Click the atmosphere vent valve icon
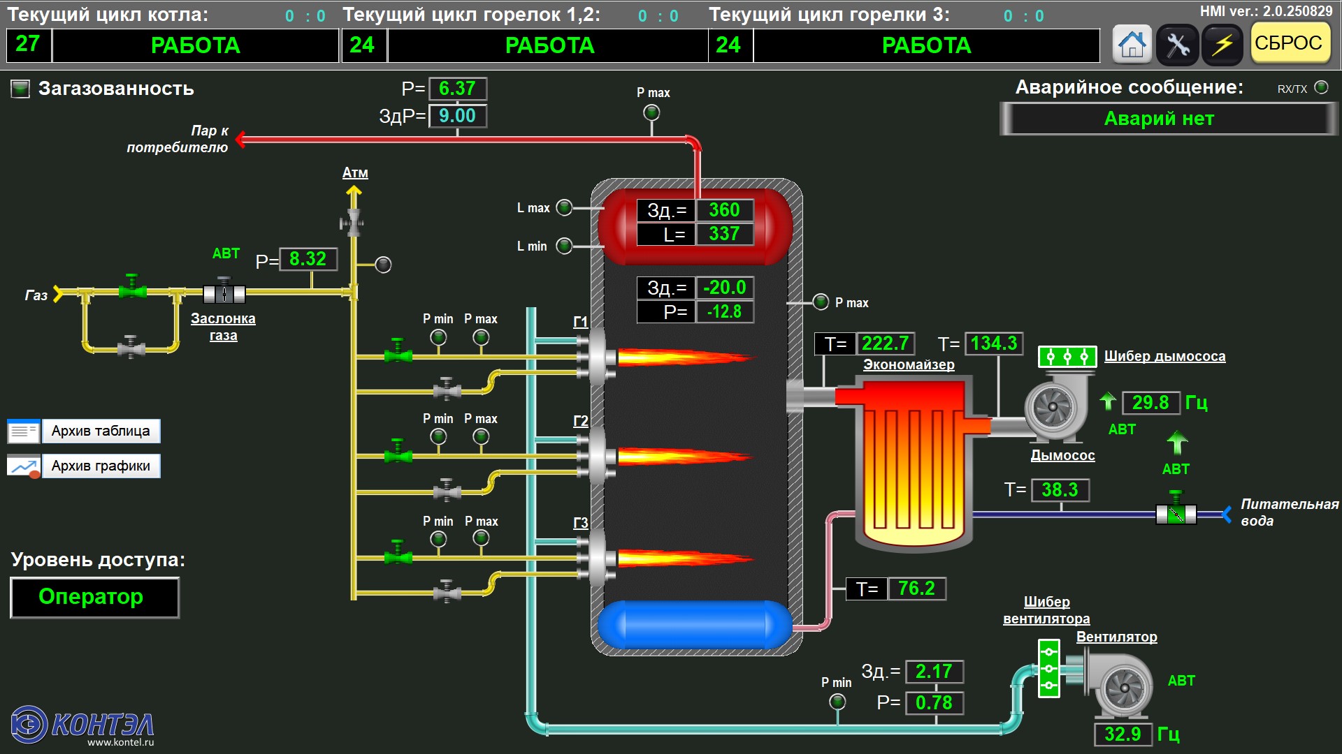The height and width of the screenshot is (754, 1342). click(x=352, y=223)
